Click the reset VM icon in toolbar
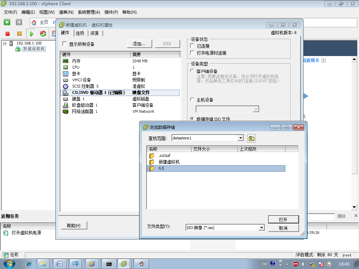The height and width of the screenshot is (269, 359). click(43, 34)
